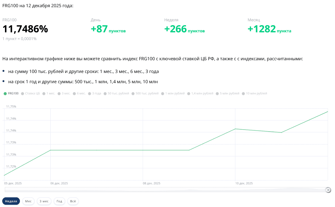Select the Неделя time range

click(x=11, y=201)
